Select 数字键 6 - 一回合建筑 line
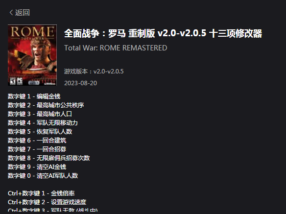This screenshot has width=286, height=214. (x=37, y=140)
